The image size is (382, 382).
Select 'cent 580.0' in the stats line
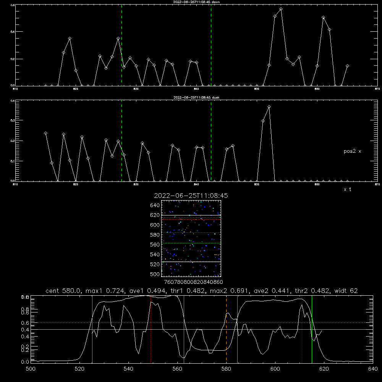(x=63, y=291)
